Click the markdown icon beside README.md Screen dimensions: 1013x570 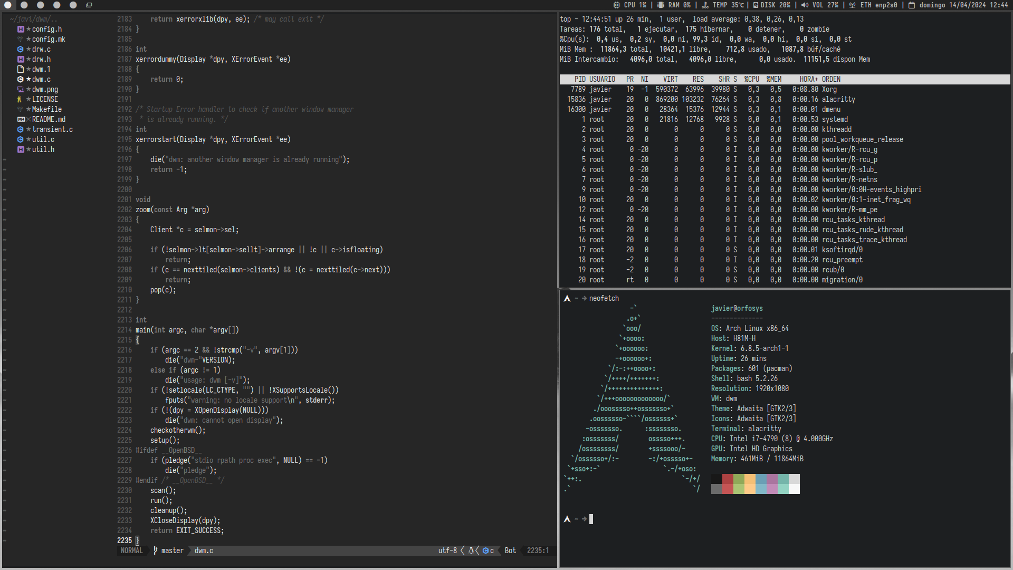coord(21,119)
